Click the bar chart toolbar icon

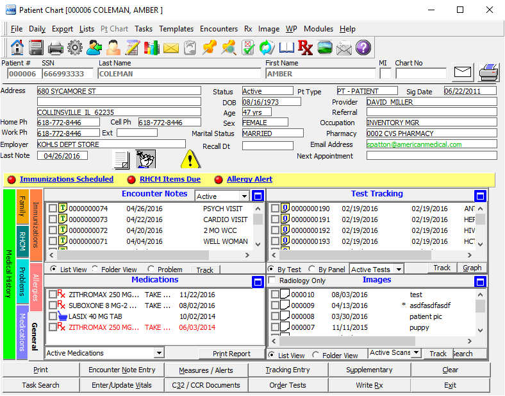click(x=152, y=47)
